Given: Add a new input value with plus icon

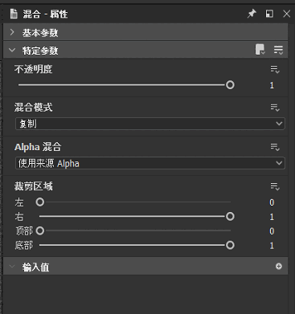Looking at the screenshot, I should (x=279, y=266).
